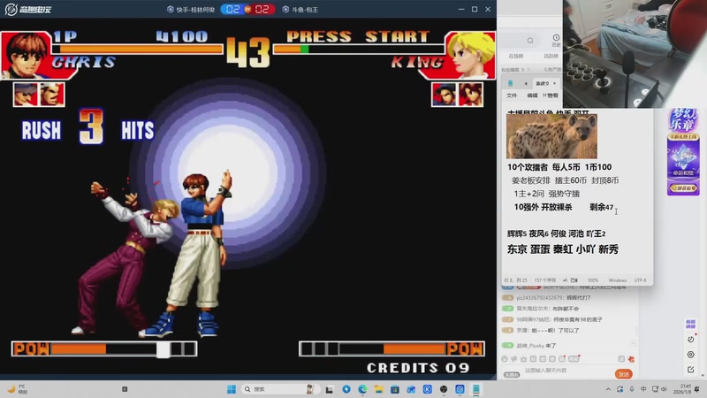
Task: Click the UTF-8 encoding in Notepad status bar
Action: click(x=640, y=280)
